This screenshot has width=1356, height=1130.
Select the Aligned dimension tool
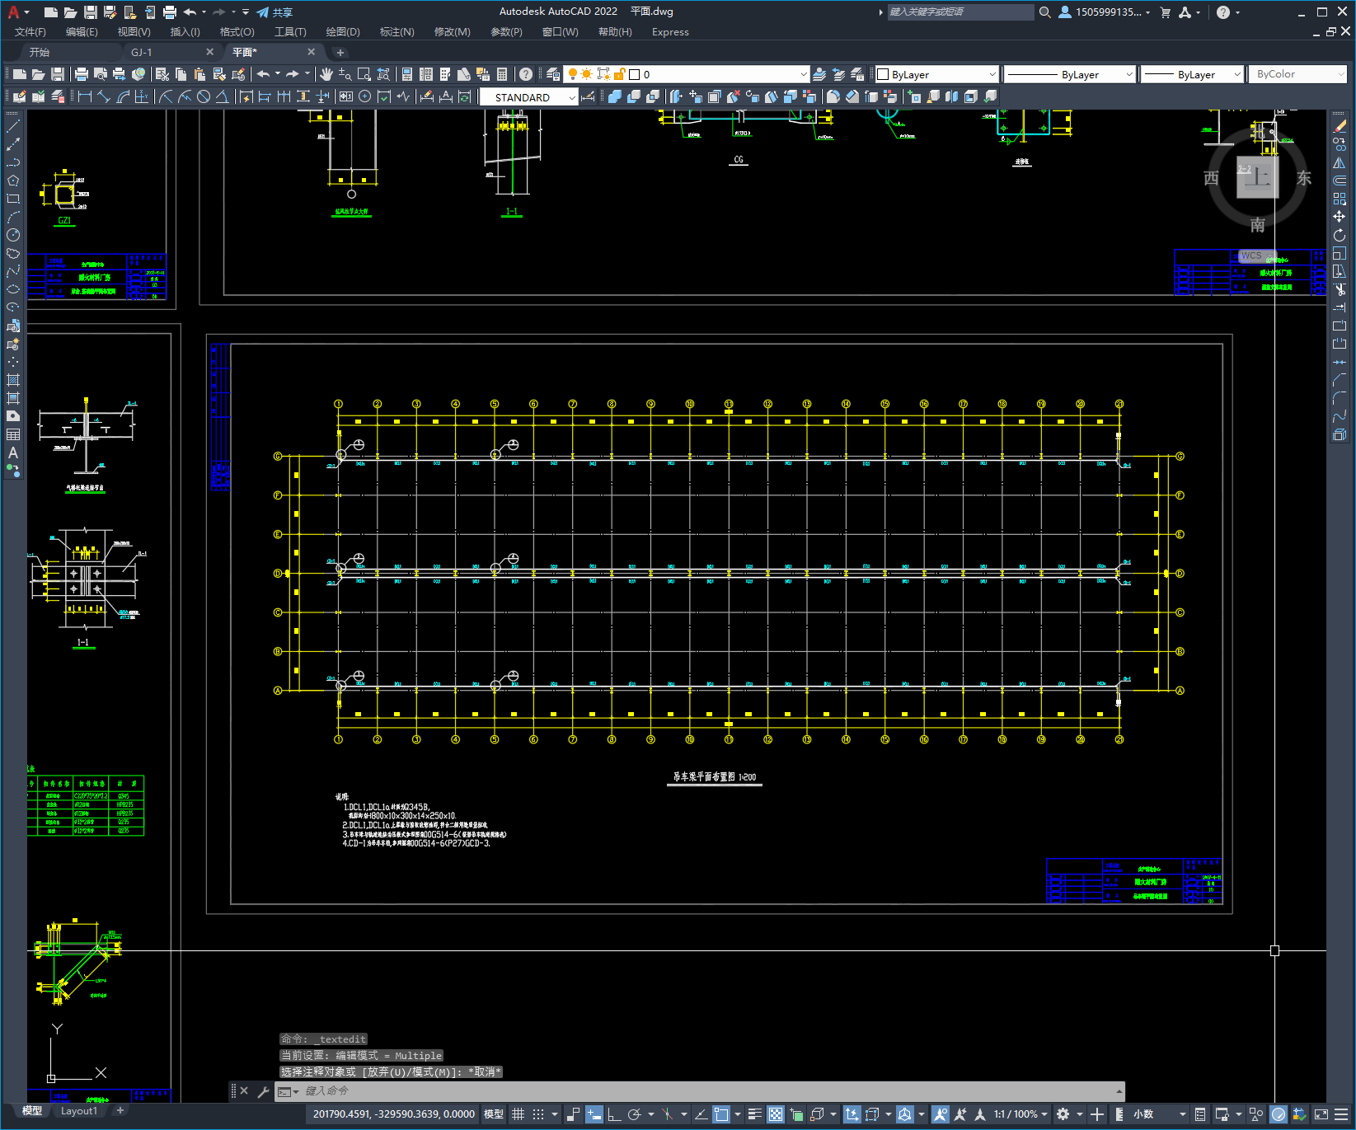click(x=104, y=96)
